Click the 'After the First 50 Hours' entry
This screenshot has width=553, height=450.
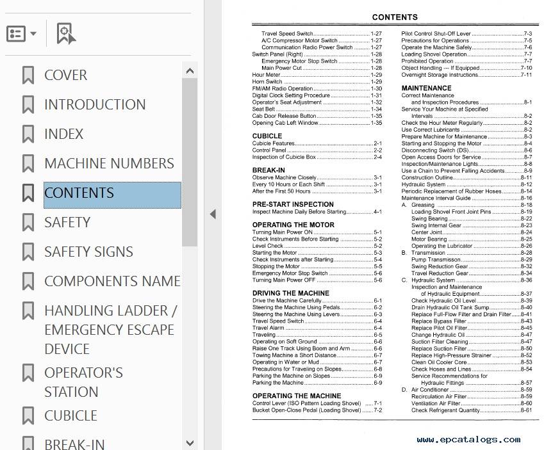(317, 191)
